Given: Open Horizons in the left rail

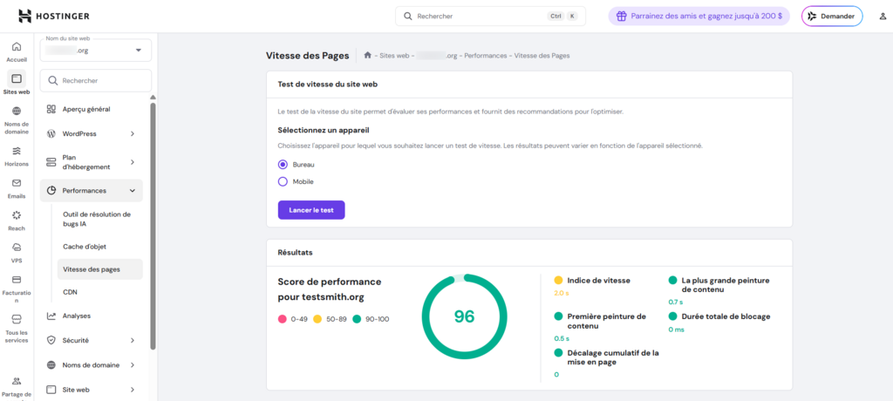Looking at the screenshot, I should (x=17, y=151).
